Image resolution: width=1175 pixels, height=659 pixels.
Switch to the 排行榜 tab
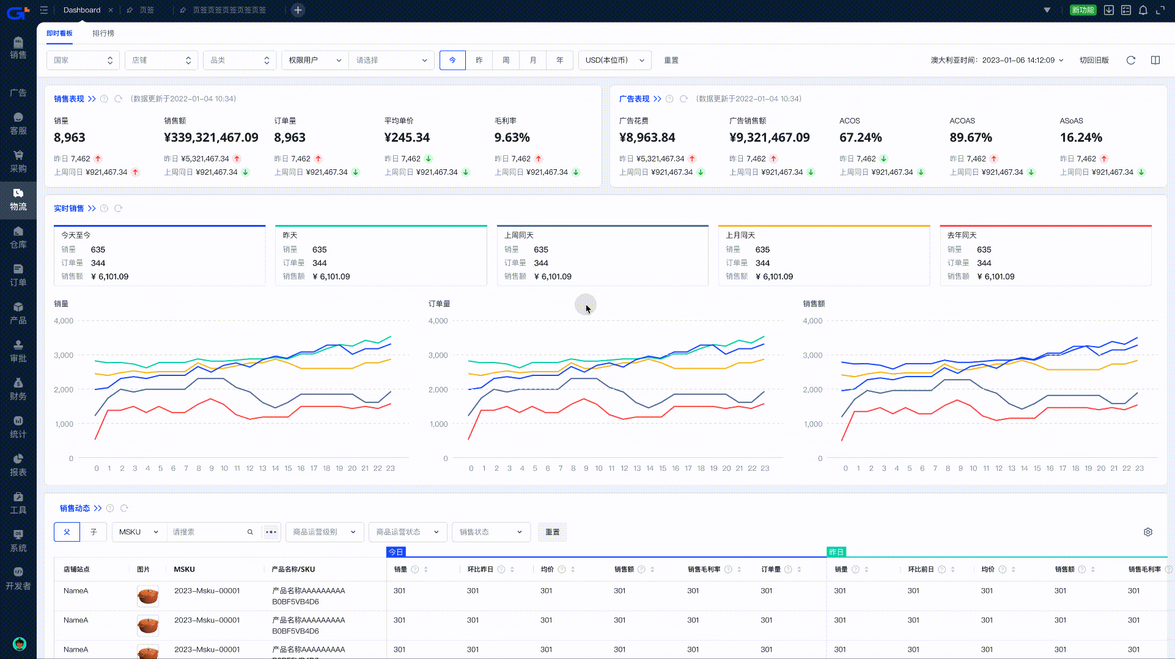(103, 33)
